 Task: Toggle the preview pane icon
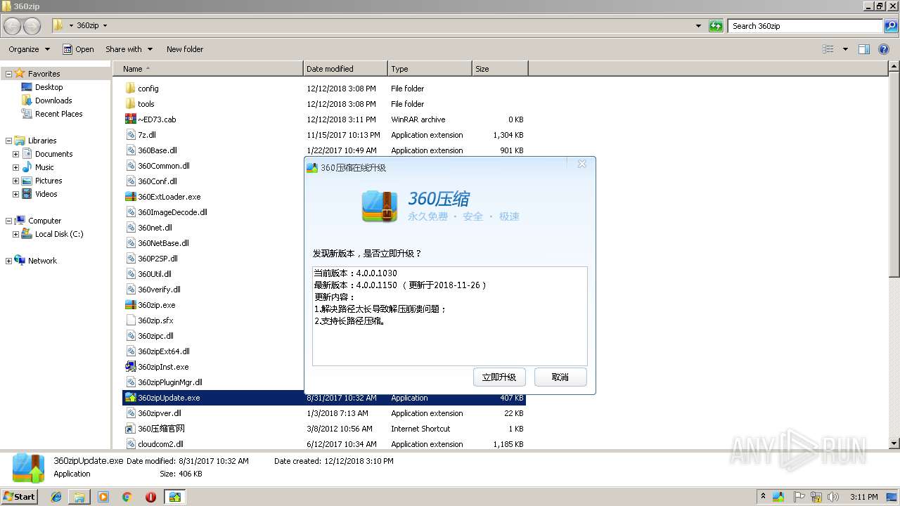click(x=864, y=49)
